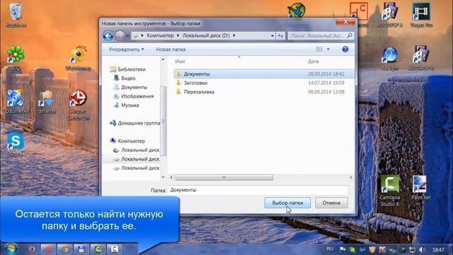Switch input language via RU indicator

pos(330,249)
